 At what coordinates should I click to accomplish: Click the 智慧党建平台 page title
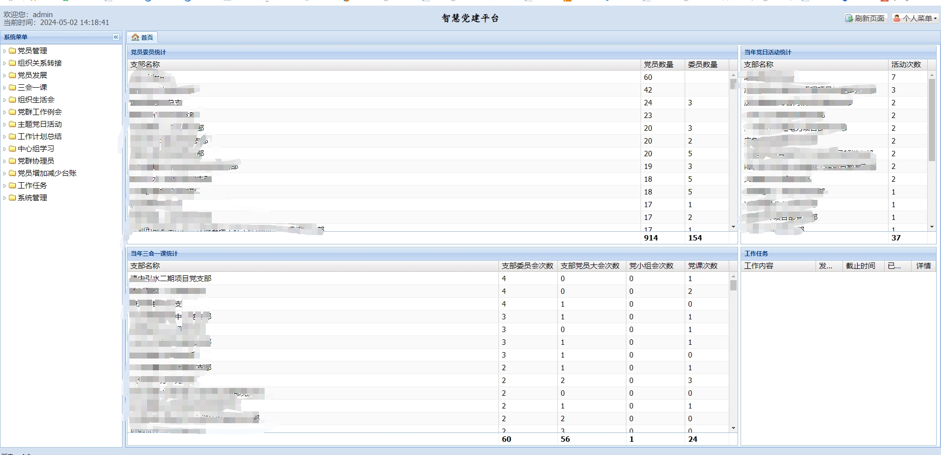pos(470,19)
